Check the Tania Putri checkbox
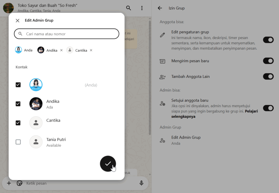279x193 pixels. click(x=18, y=142)
